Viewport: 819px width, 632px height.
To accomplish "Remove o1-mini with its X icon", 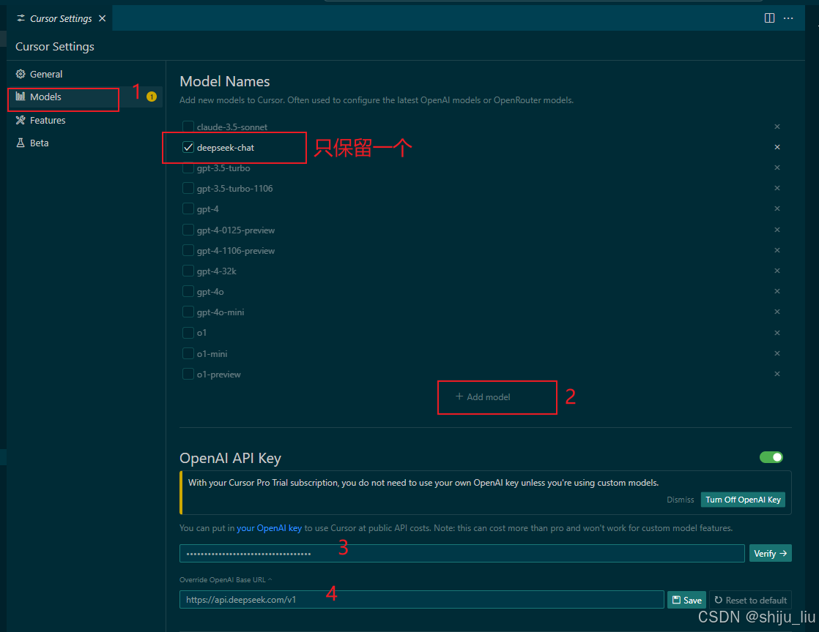I will point(777,353).
